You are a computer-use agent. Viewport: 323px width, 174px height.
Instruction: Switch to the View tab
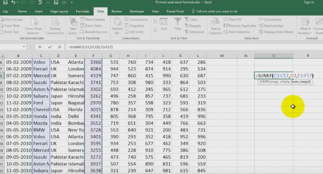point(155,12)
